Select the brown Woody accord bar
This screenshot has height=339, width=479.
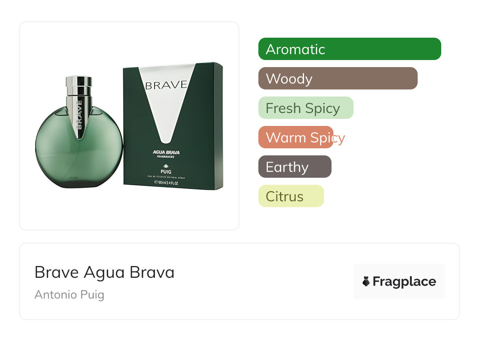(x=337, y=78)
